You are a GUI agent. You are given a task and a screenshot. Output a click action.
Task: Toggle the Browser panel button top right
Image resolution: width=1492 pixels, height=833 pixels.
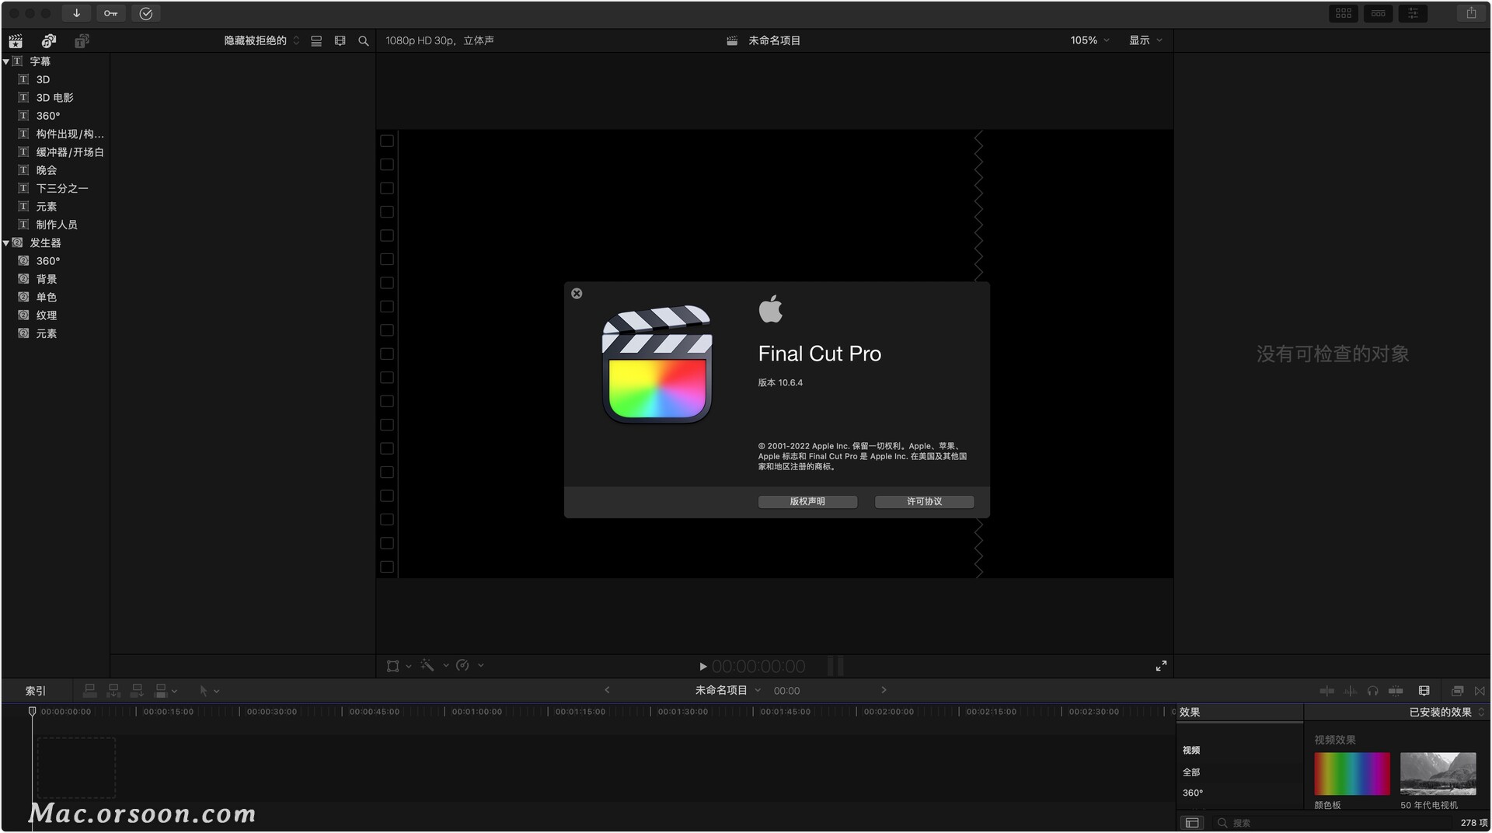point(1344,13)
